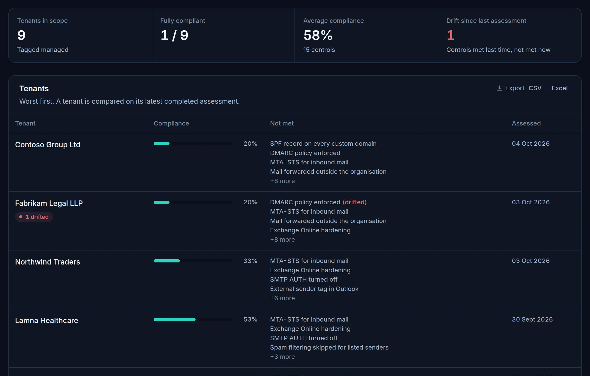The height and width of the screenshot is (376, 590).
Task: Expand +8 more for Fabrikam Legal LLP
Action: pos(282,240)
